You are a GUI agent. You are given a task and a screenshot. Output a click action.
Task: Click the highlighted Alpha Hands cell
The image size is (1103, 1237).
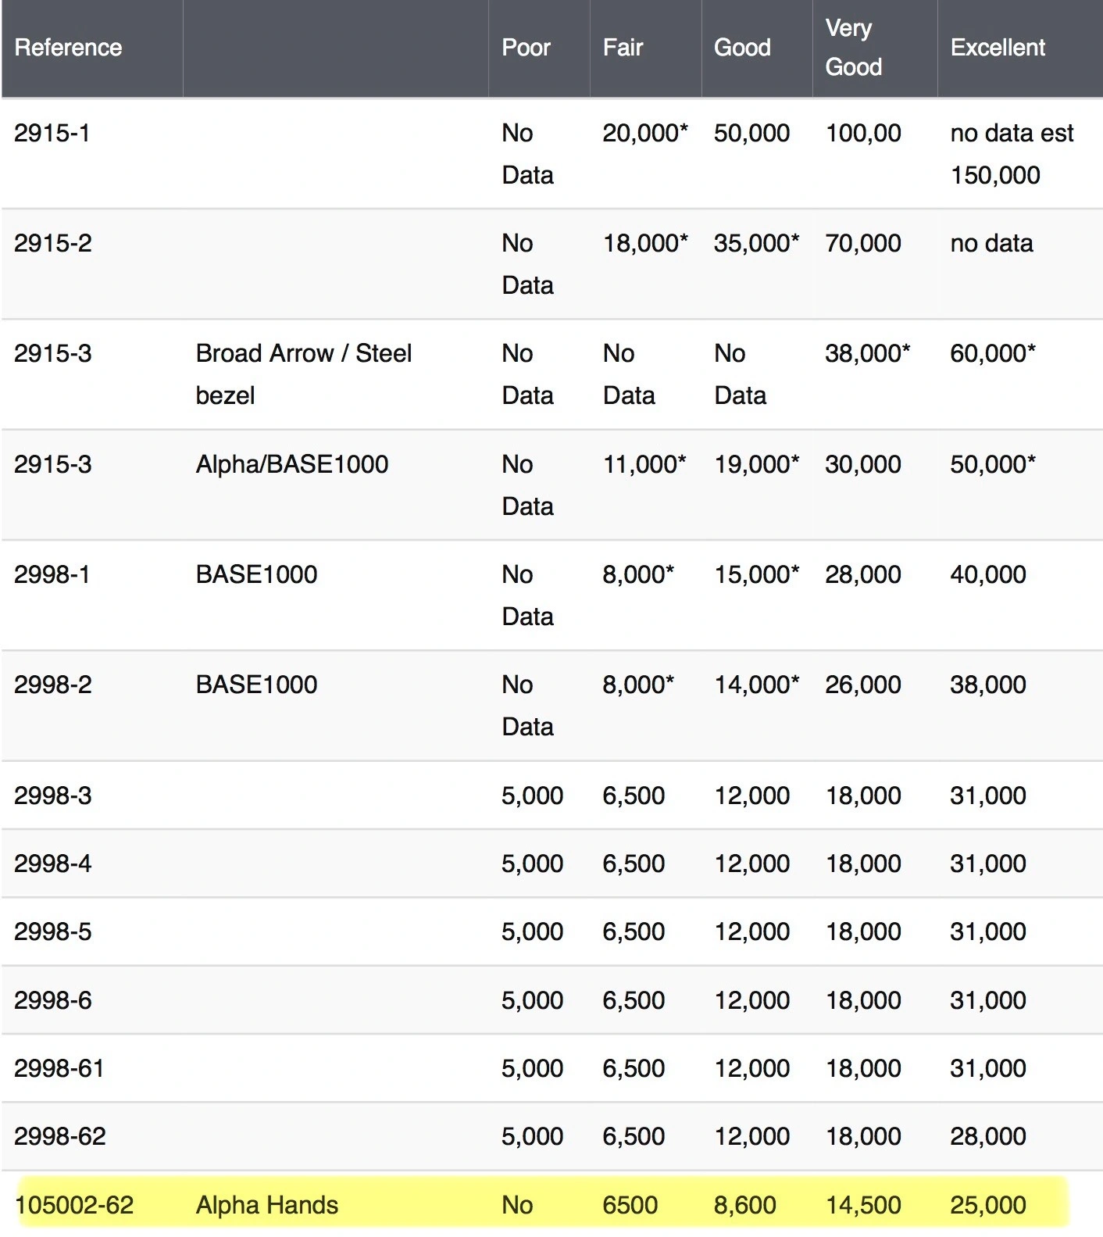click(x=266, y=1205)
